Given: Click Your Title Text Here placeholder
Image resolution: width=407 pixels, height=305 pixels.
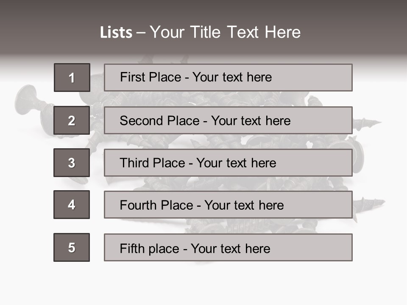Looking at the screenshot, I should click(x=225, y=33).
